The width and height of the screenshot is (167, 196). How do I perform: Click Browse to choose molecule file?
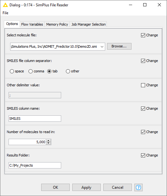(119, 46)
